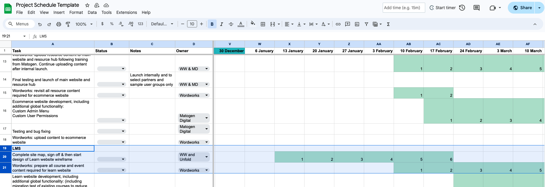Select the paint format tool
Screen dimensions: 545x187
coord(68,24)
